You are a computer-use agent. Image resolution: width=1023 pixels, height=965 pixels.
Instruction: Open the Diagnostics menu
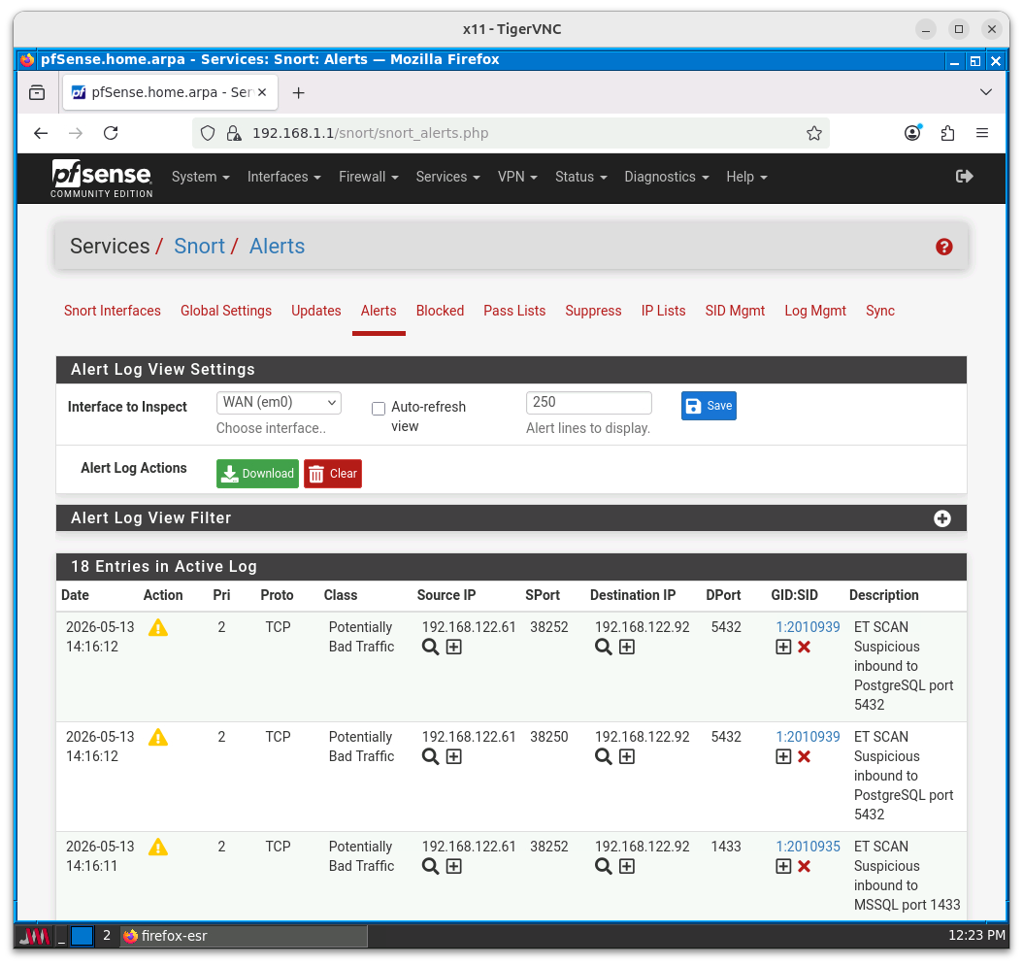pyautogui.click(x=667, y=177)
